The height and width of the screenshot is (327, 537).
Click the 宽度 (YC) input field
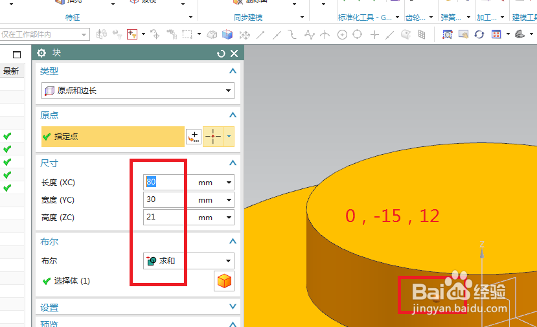tap(165, 199)
